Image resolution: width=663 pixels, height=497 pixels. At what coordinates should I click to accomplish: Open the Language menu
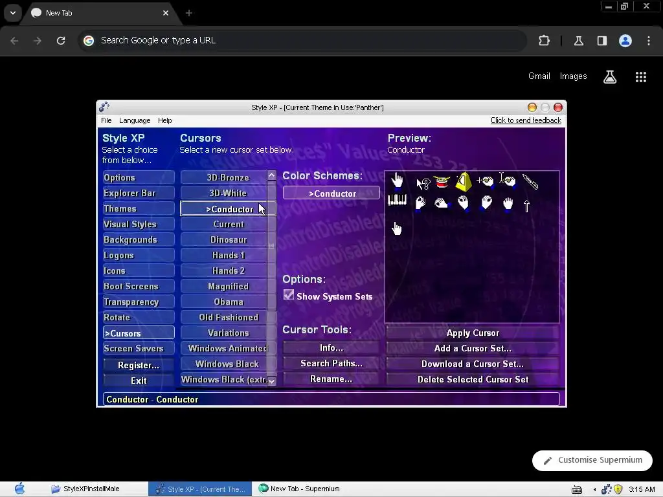pos(135,120)
